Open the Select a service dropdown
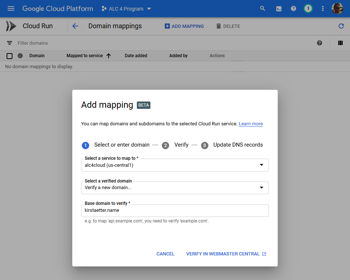The width and height of the screenshot is (350, 280). pos(175,165)
